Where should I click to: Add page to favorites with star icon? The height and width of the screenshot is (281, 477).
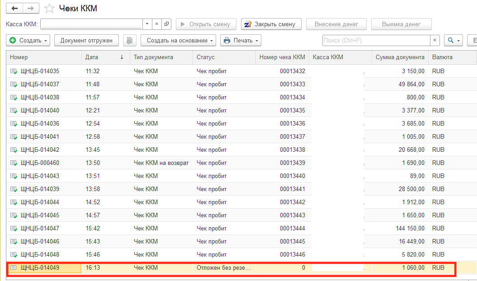[x=49, y=9]
